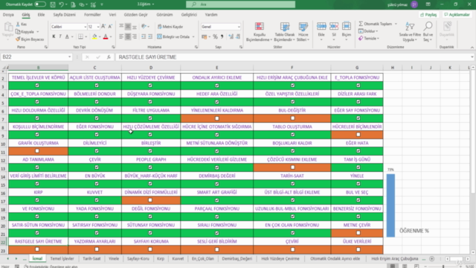Click the Save icon in title bar
This screenshot has width=476, height=268.
pos(53,4)
